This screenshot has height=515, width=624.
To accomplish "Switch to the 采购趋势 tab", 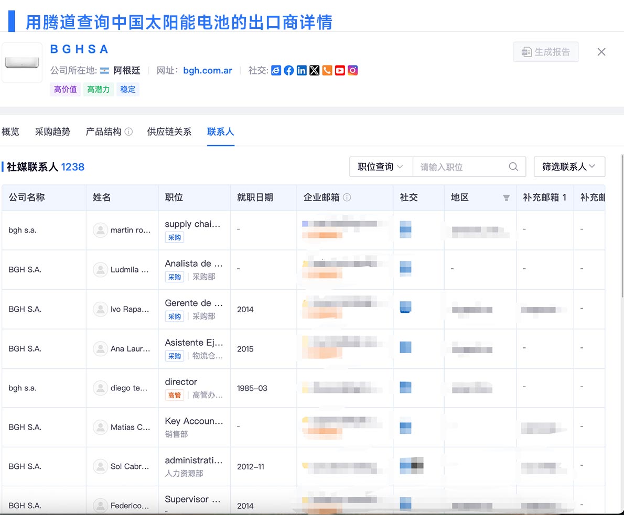I will [x=52, y=132].
